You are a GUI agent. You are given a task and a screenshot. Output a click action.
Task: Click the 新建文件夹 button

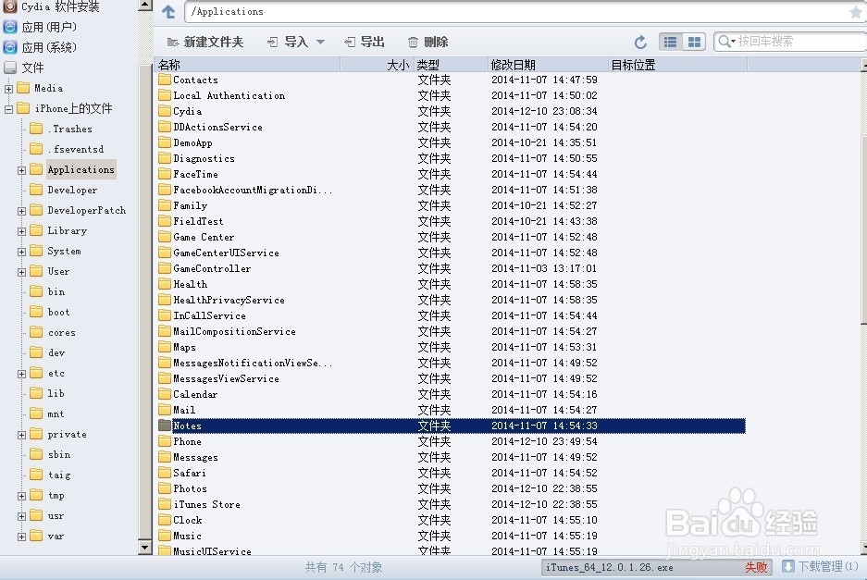pos(205,42)
